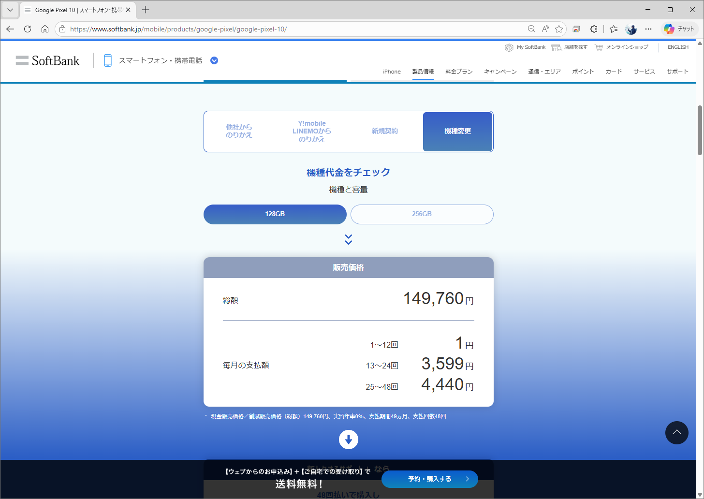Open the 製品情報 menu
704x499 pixels.
click(423, 72)
